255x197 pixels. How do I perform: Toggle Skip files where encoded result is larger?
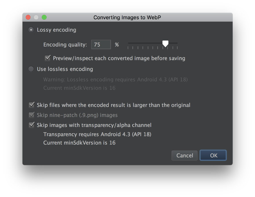point(32,105)
